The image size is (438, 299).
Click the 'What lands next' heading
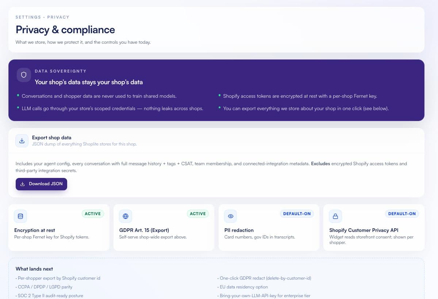tap(34, 269)
